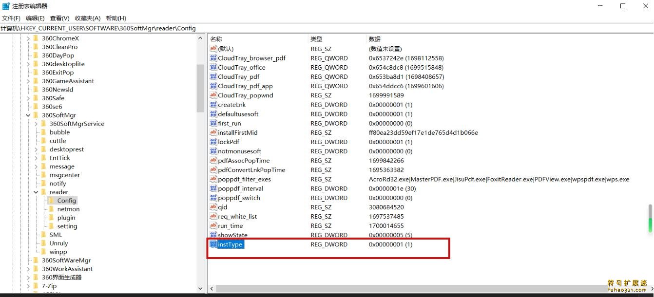Viewport: 654px width, 297px height.
Task: Select the first_run value name
Action: click(229, 123)
